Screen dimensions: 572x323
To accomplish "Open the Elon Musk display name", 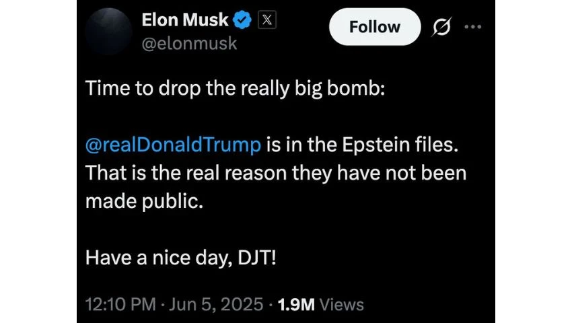I will 184,21.
